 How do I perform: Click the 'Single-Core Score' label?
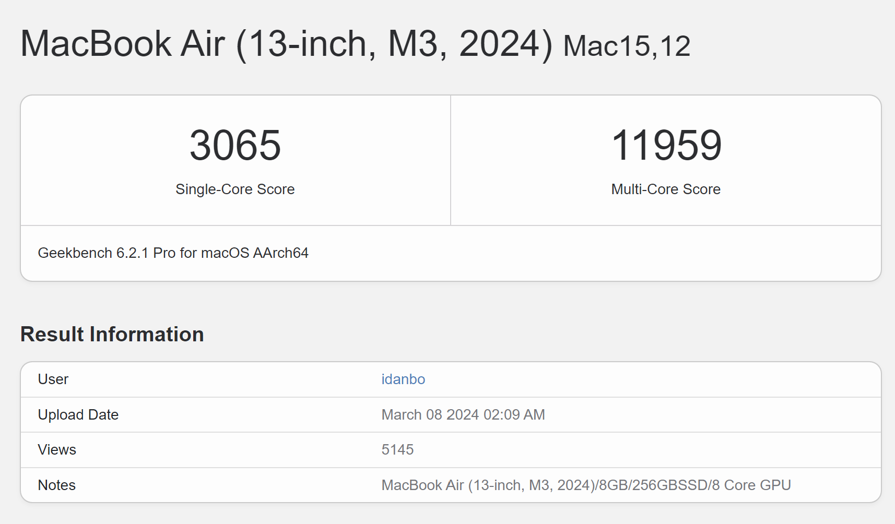235,189
